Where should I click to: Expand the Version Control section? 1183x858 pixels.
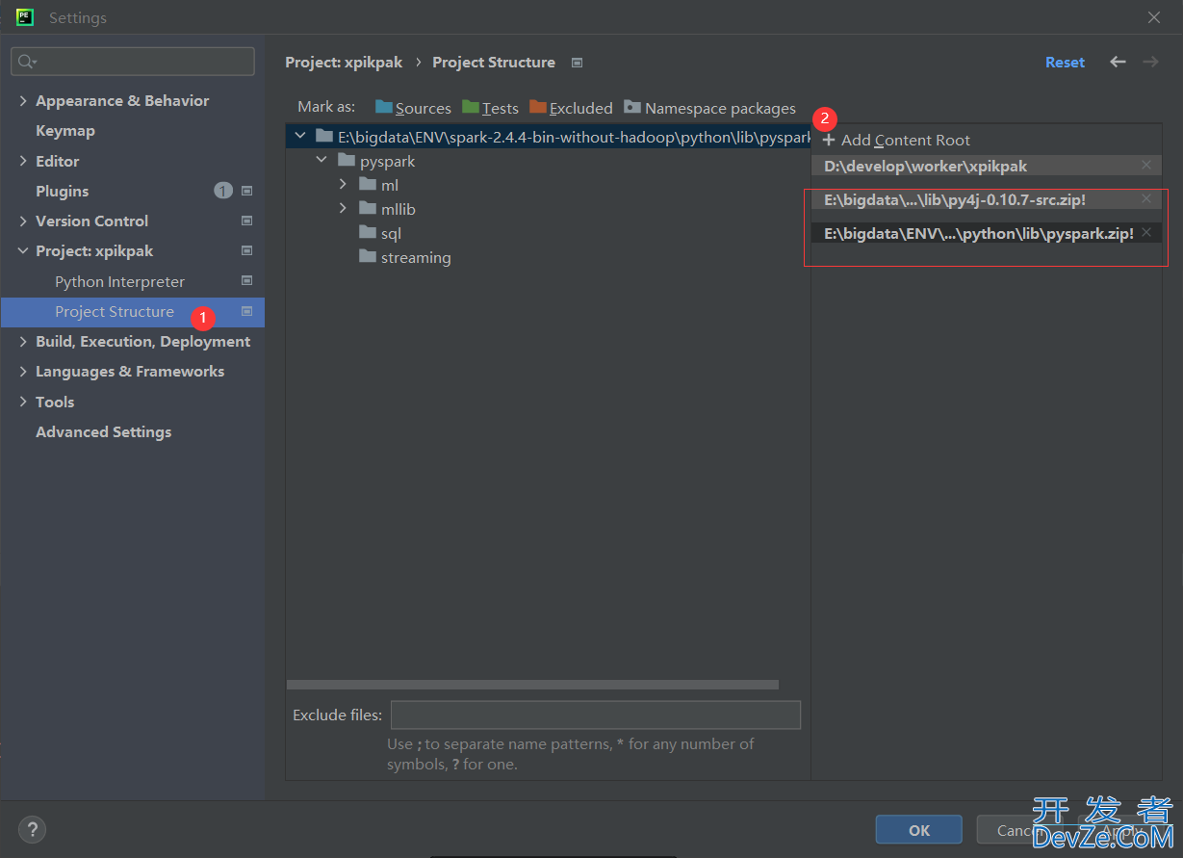click(23, 221)
